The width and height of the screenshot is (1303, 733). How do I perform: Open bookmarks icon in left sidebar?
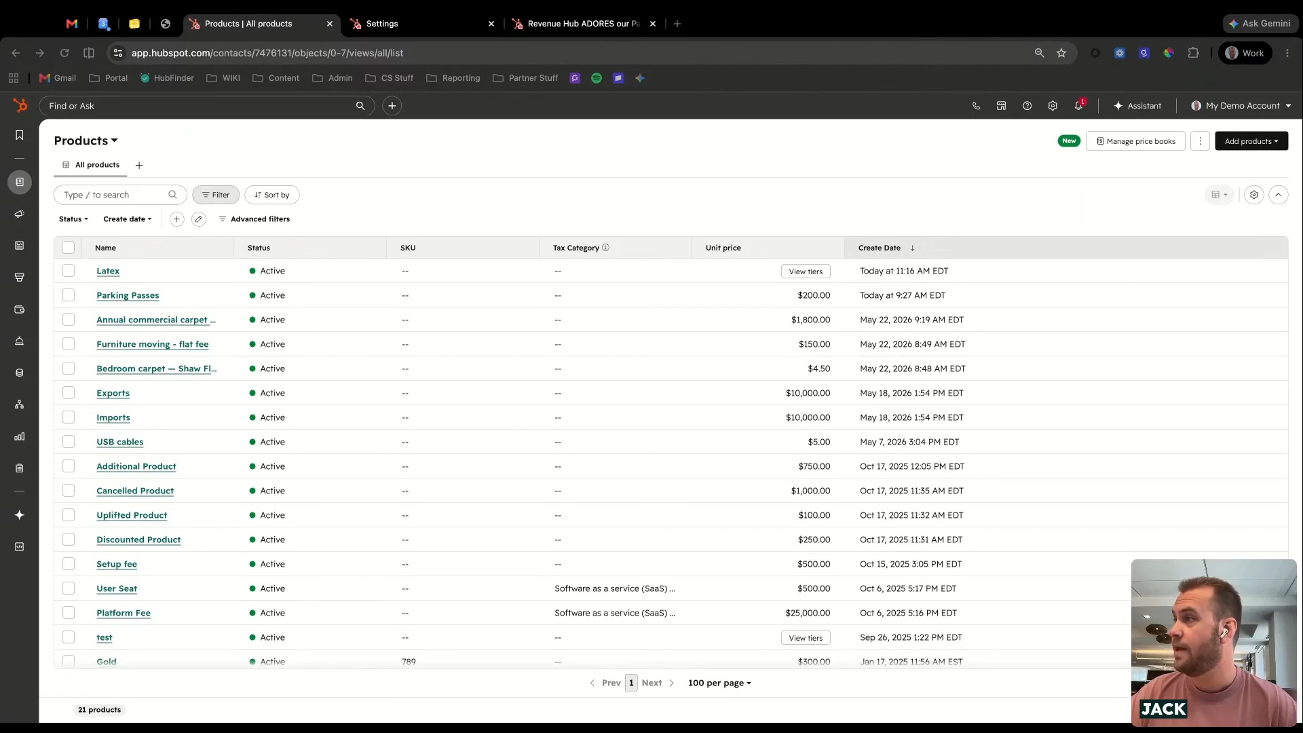click(20, 135)
